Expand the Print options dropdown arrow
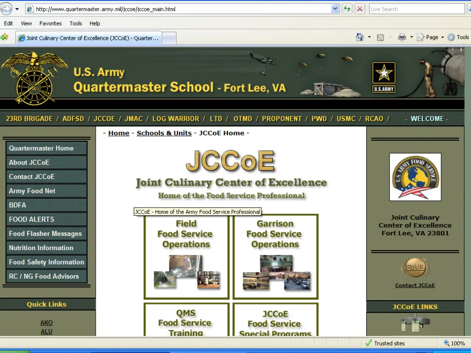471x353 pixels. coord(412,37)
